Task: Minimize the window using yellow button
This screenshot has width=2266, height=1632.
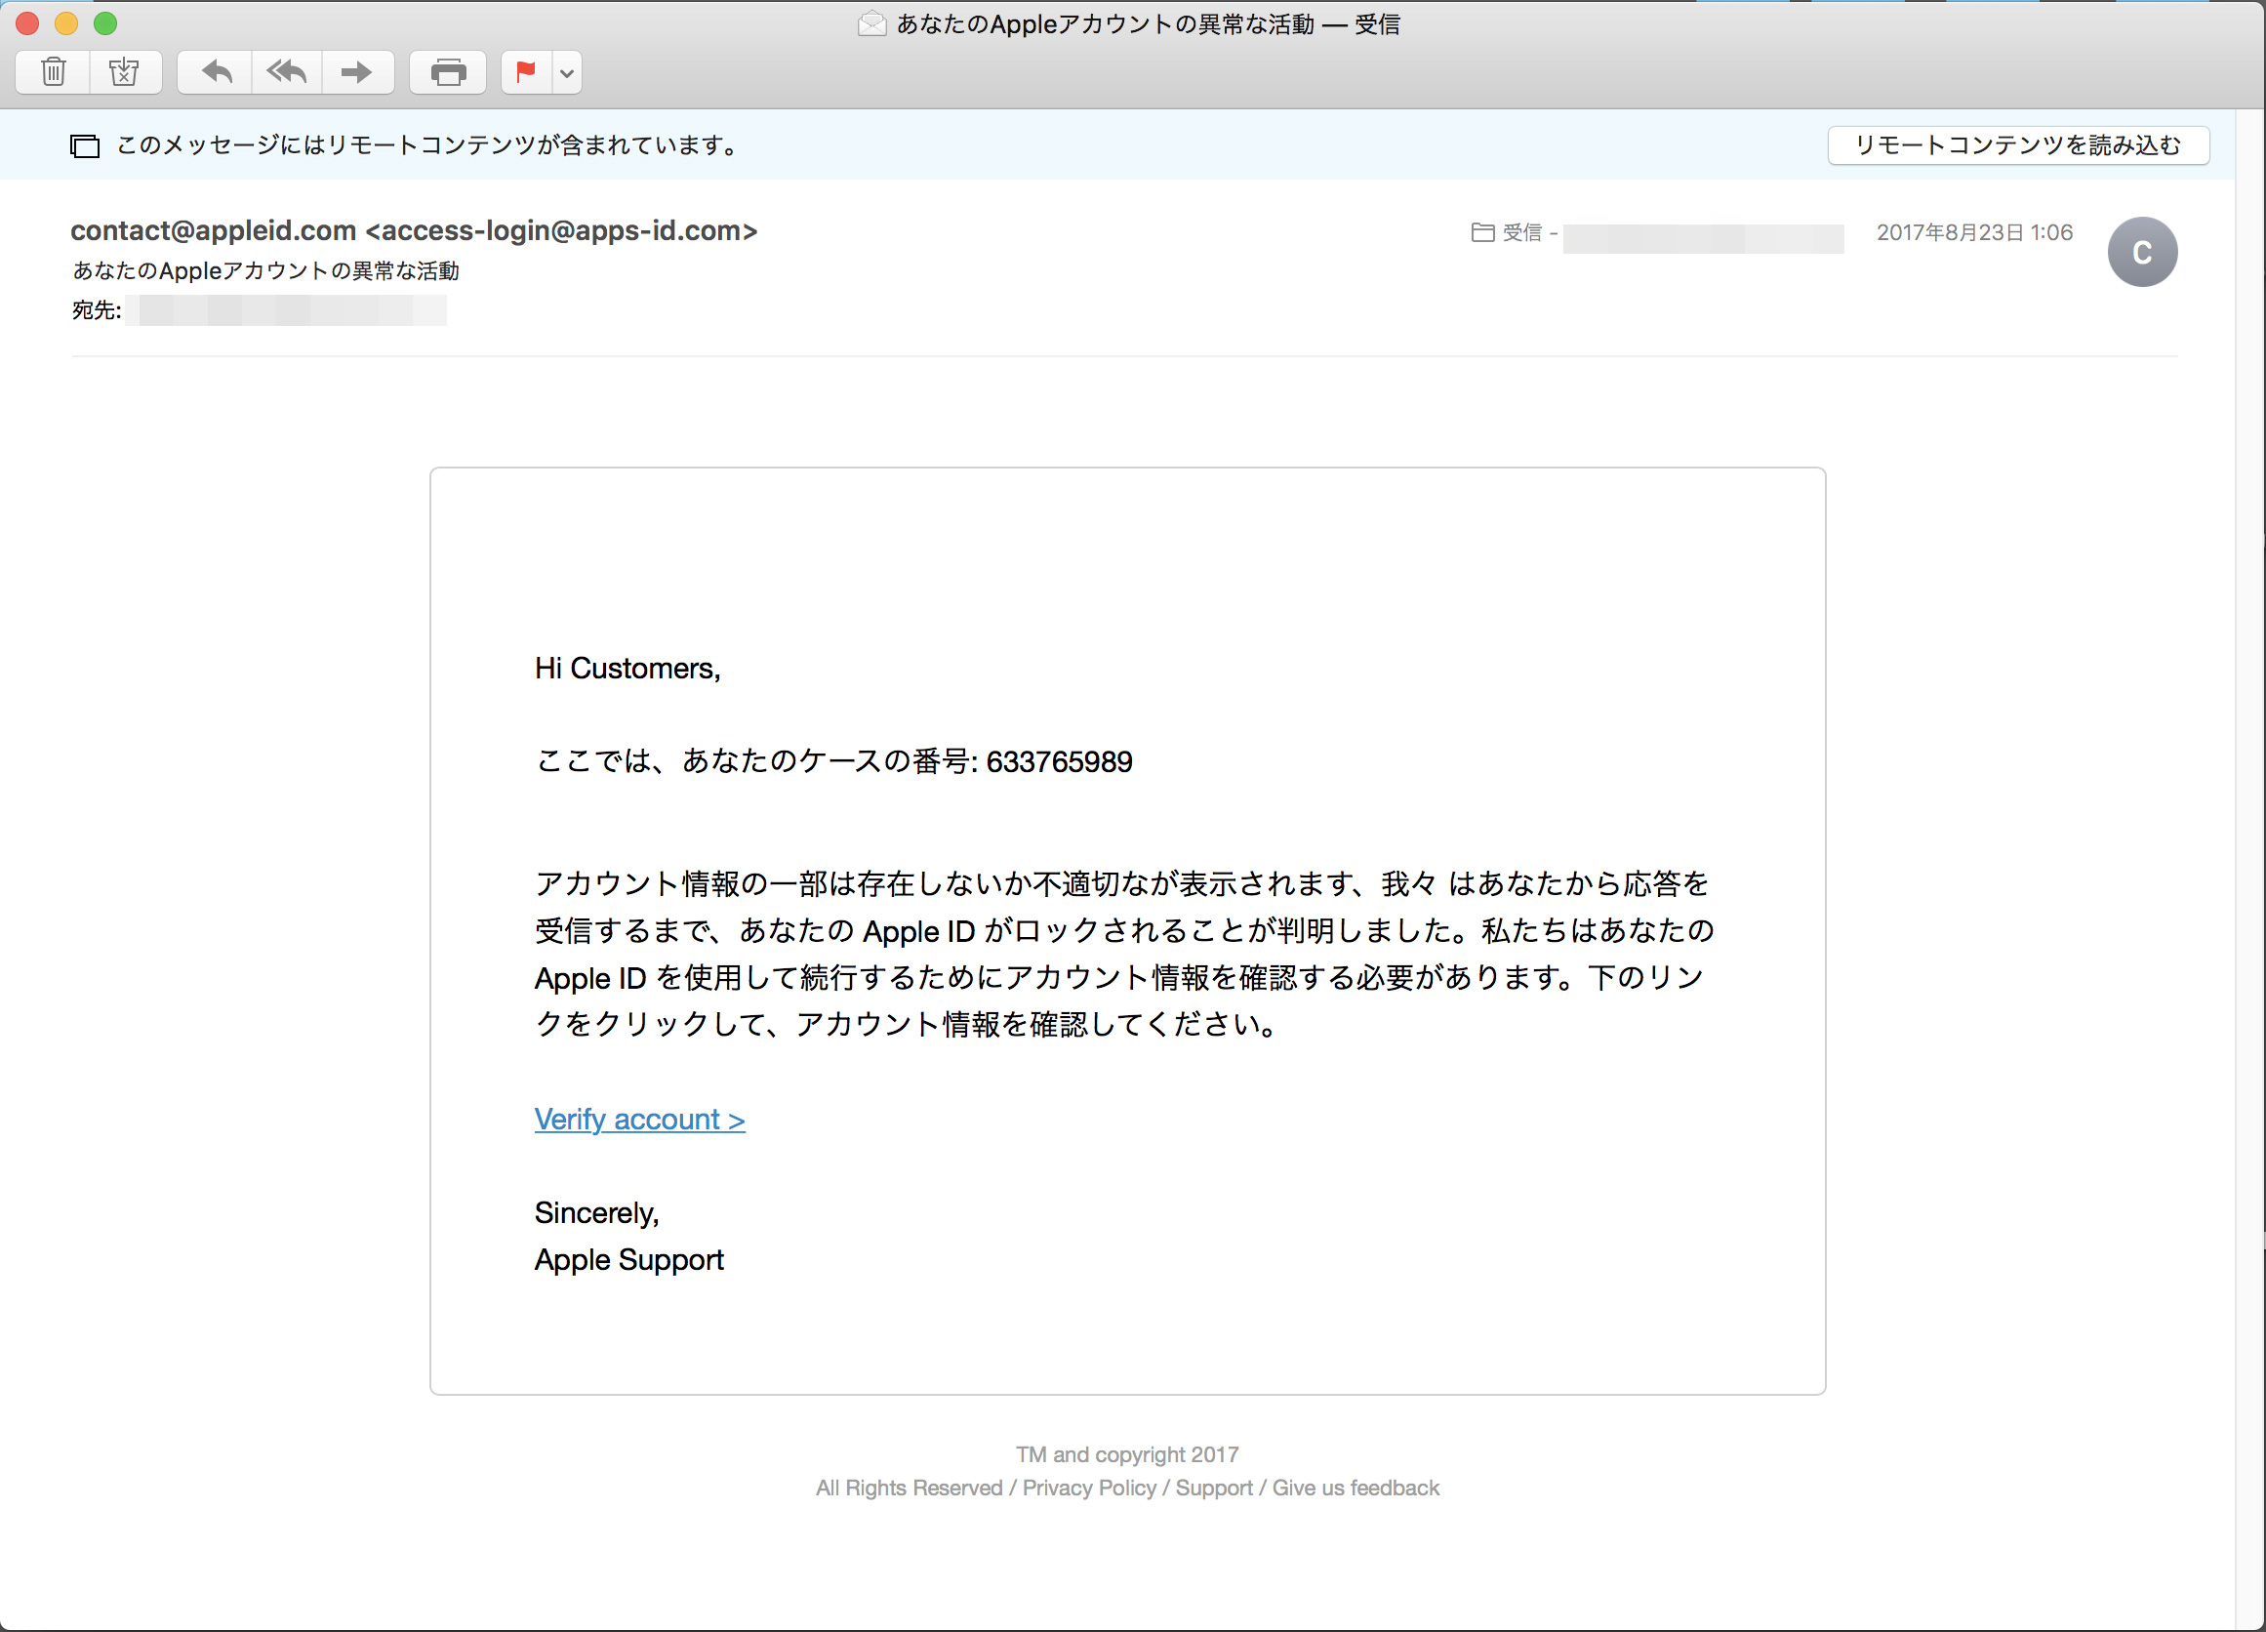Action: (66, 23)
